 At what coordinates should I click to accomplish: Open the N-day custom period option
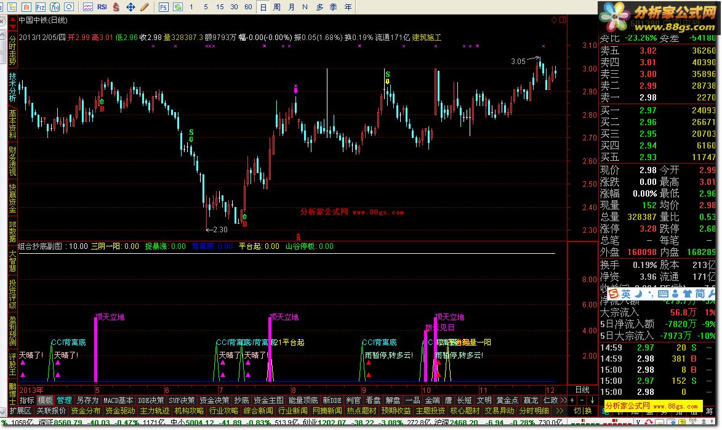pos(305,7)
